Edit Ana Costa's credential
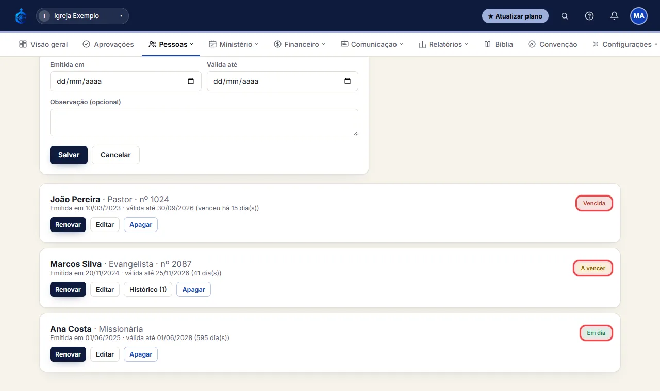660x391 pixels. [x=105, y=354]
